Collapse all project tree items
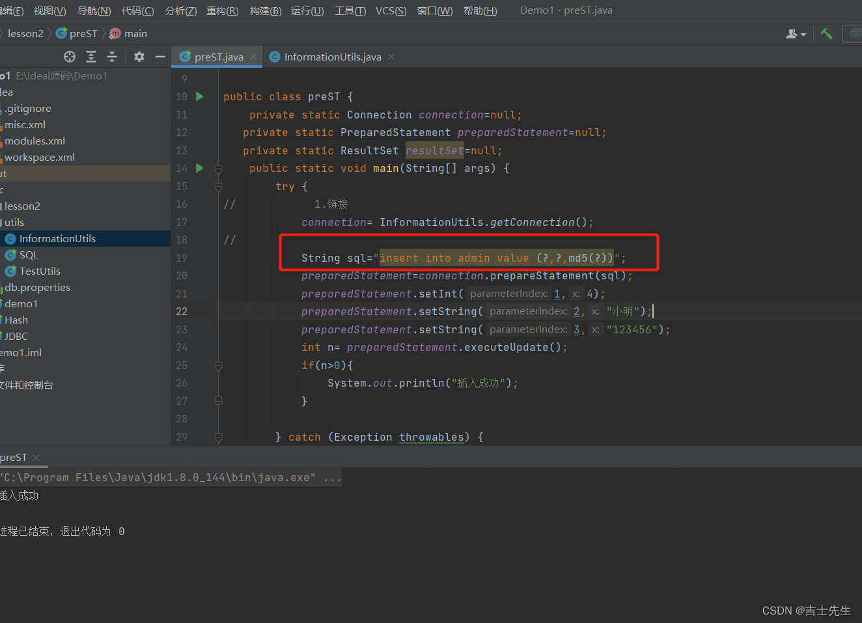 coord(112,57)
